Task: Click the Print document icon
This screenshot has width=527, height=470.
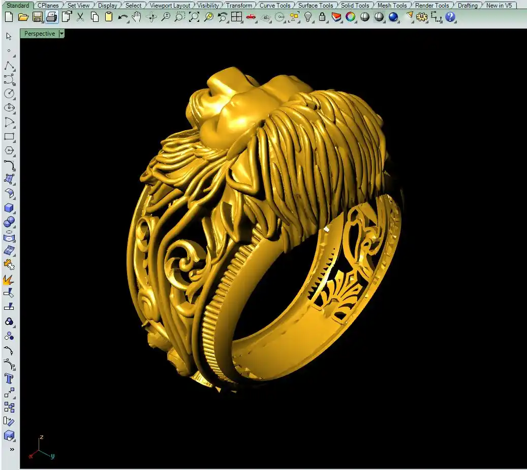Action: pos(51,17)
